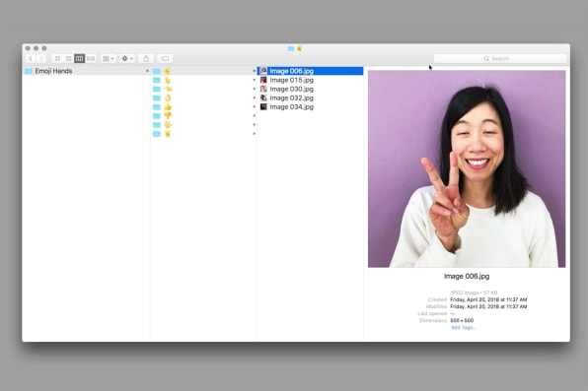The image size is (588, 391).
Task: Switch to list view
Action: [x=68, y=58]
